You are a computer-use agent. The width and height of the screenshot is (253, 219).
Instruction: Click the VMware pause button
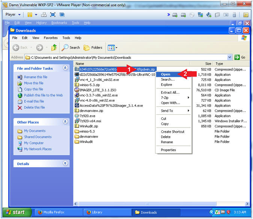[x=30, y=15]
